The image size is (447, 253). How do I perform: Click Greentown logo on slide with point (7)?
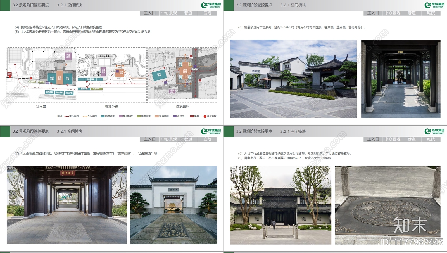[211, 131]
